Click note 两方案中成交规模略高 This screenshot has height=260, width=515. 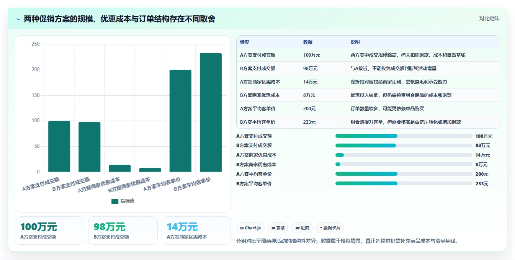pyautogui.click(x=408, y=55)
